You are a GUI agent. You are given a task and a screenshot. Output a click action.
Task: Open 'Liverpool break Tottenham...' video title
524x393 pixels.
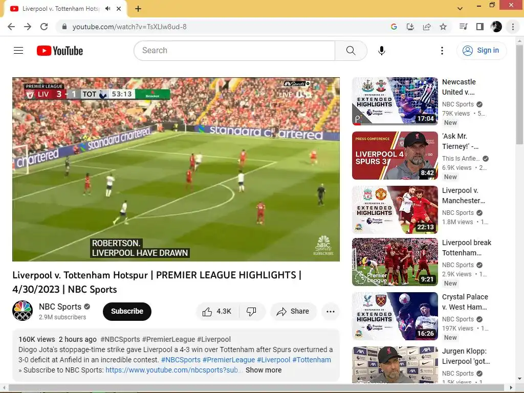coord(467,248)
